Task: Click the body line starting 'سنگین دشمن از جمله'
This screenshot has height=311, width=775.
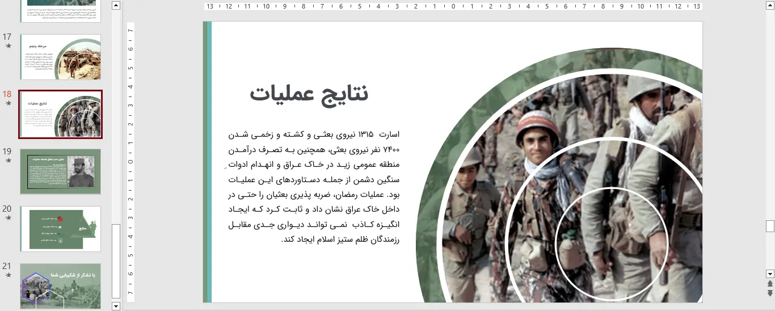Action: tap(313, 180)
